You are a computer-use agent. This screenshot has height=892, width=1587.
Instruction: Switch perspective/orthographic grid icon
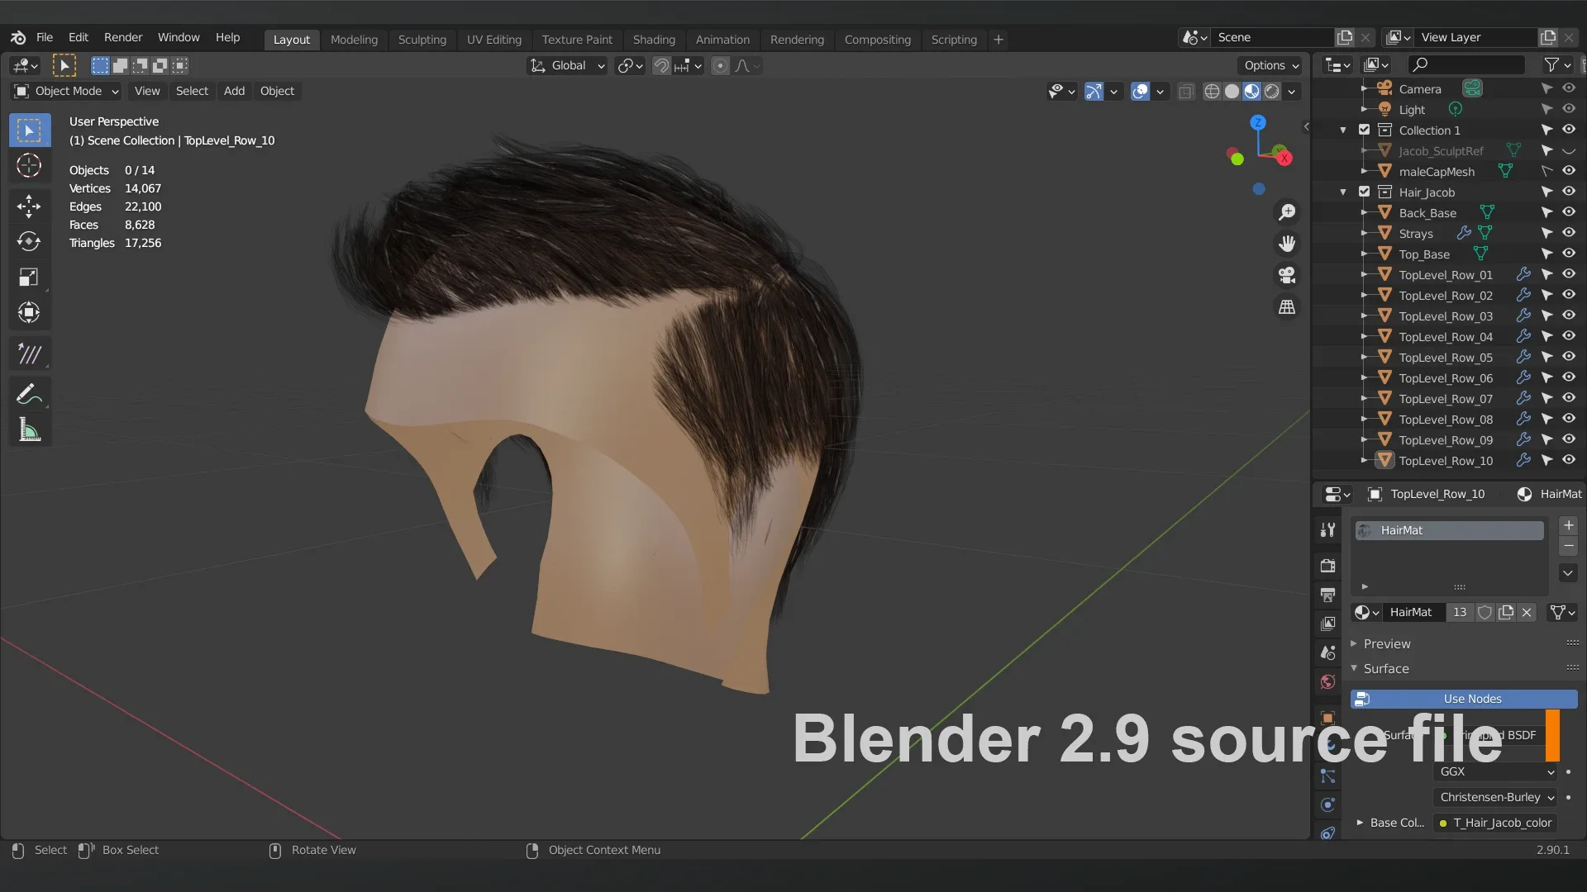(x=1287, y=306)
